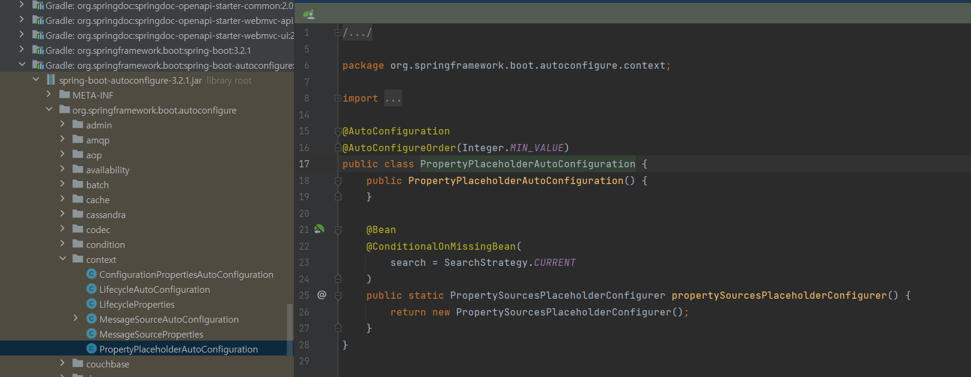971x377 pixels.
Task: Click the jar icon of spring-boot-autoconfigure-3.2.1.jar
Action: 51,79
